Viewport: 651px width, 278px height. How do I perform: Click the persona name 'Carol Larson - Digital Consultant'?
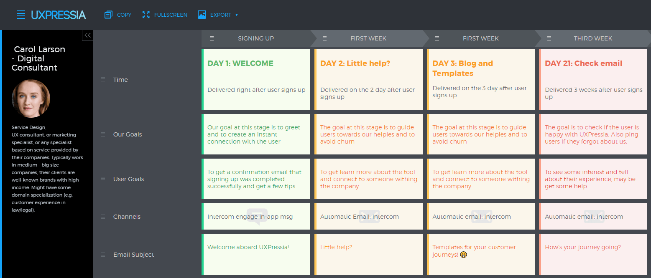[39, 58]
